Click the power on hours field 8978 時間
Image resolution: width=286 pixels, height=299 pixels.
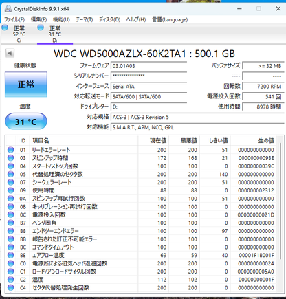coord(263,107)
